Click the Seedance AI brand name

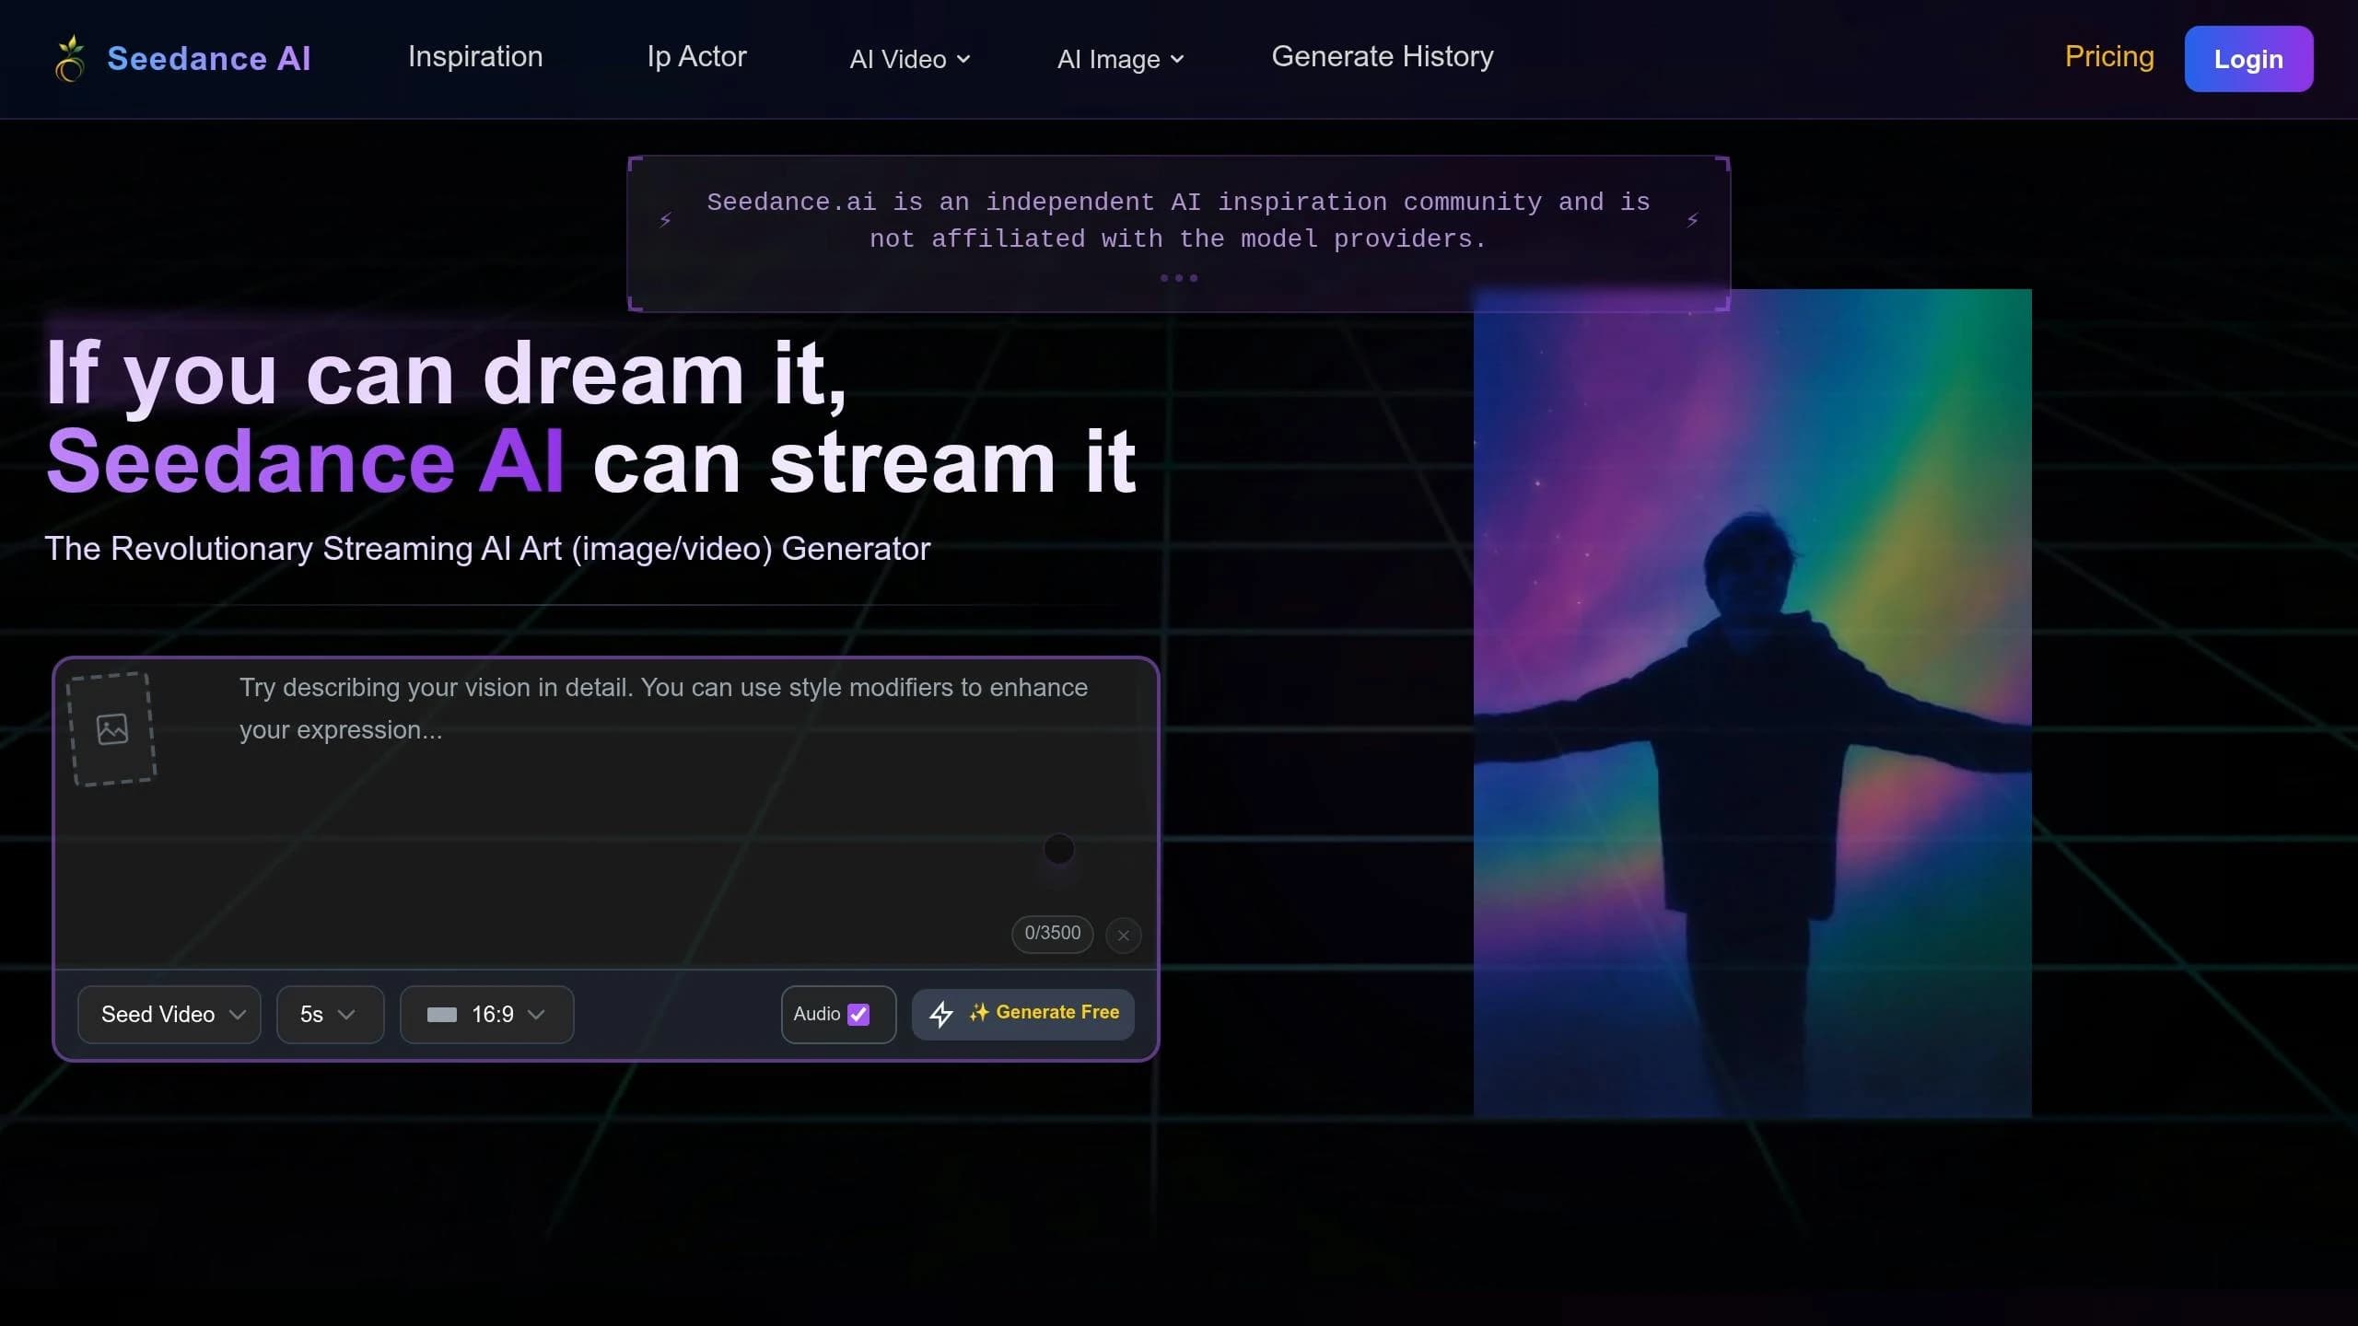point(209,59)
